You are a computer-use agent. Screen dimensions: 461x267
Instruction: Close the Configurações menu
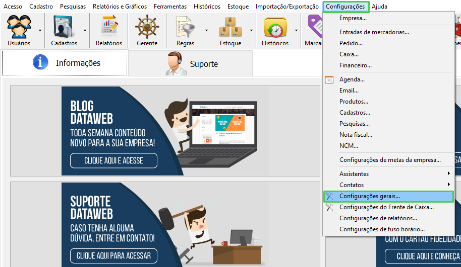345,7
